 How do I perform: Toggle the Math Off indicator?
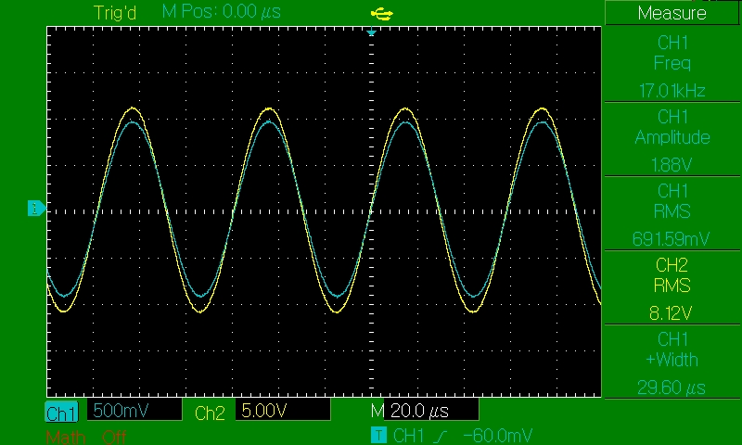coord(85,437)
